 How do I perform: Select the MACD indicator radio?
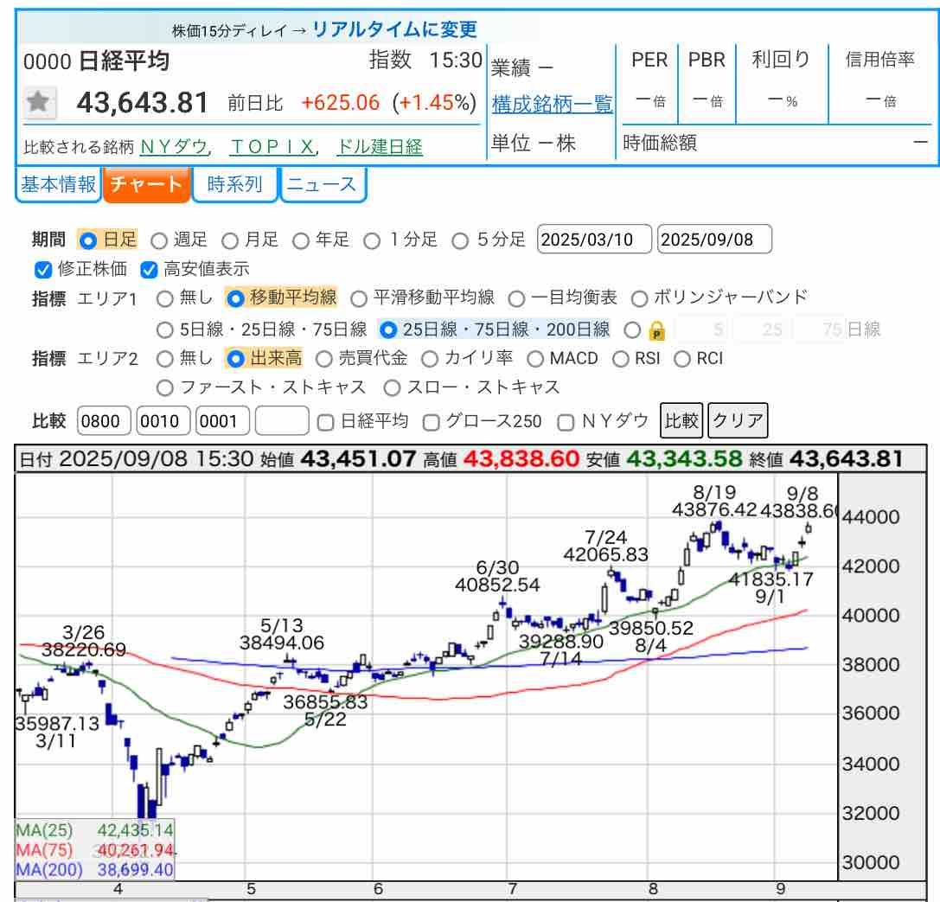pyautogui.click(x=534, y=359)
